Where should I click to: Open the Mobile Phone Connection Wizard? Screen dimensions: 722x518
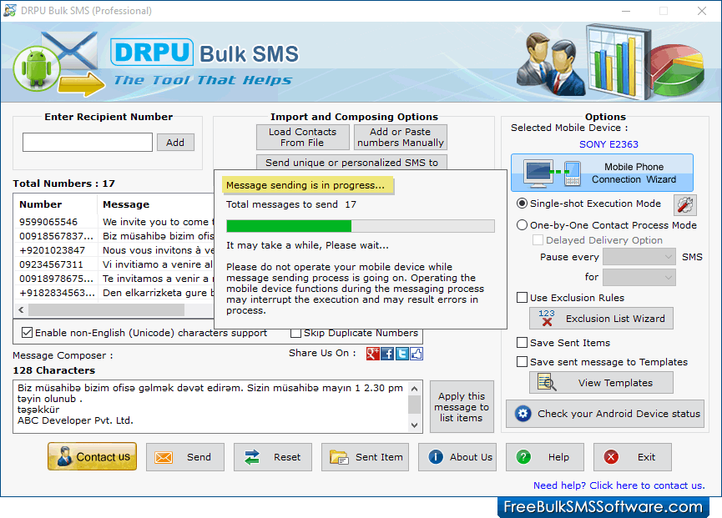coord(602,173)
